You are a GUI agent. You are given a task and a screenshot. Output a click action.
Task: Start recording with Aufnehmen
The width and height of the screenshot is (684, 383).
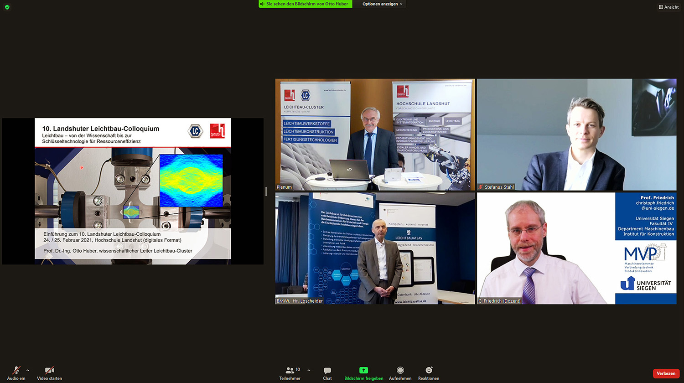(x=400, y=371)
